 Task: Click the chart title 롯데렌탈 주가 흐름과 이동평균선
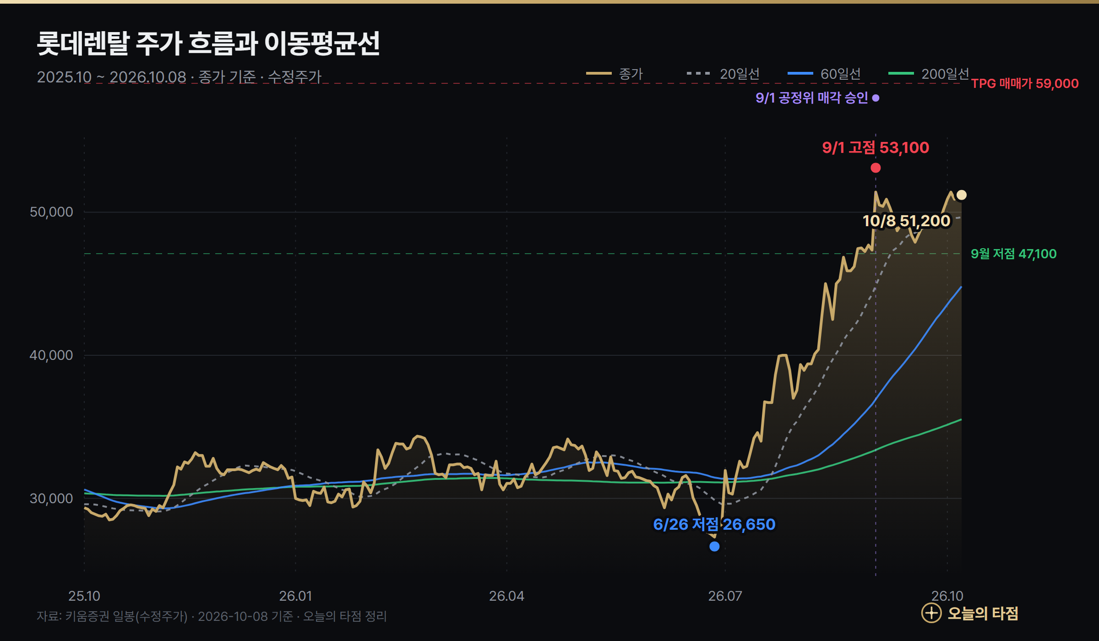click(x=208, y=44)
